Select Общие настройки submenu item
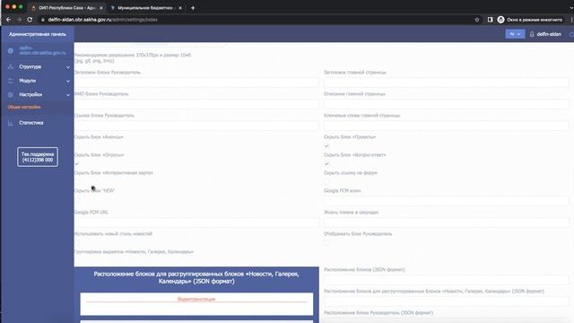Viewport: 574px width, 323px height. pyautogui.click(x=24, y=107)
